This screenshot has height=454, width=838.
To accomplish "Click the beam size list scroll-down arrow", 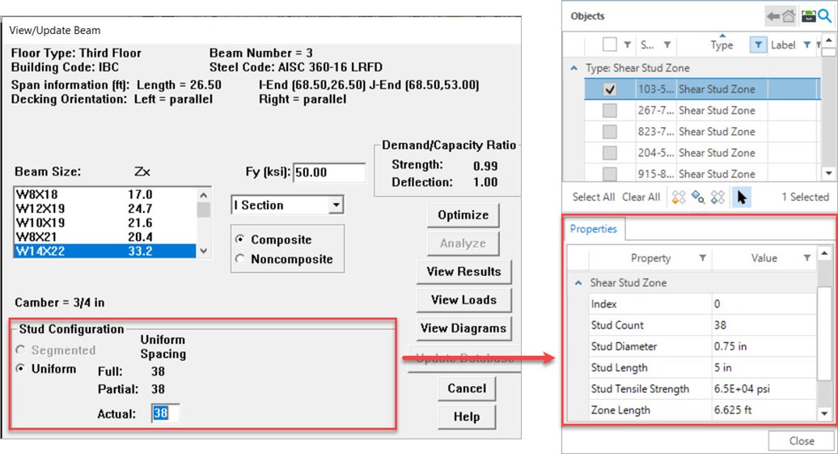I will [203, 251].
